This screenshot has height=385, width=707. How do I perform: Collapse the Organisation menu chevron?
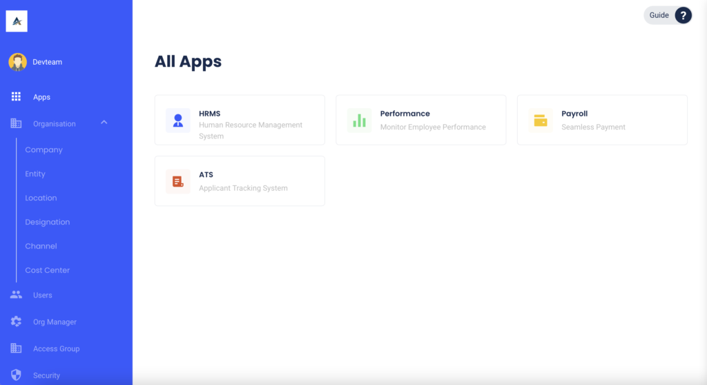click(x=104, y=123)
